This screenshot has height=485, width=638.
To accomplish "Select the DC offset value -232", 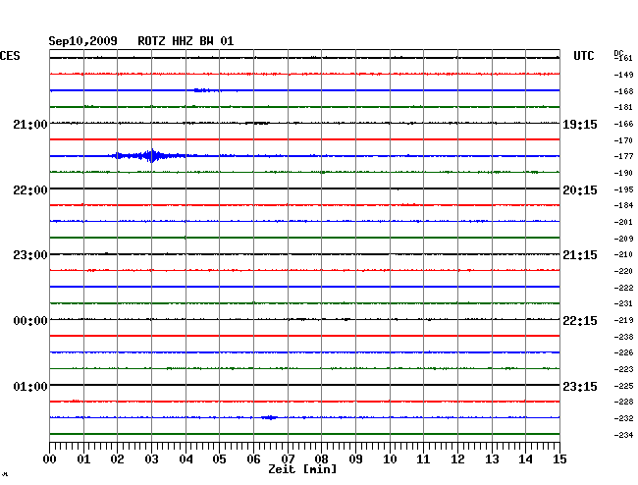I will [x=623, y=418].
